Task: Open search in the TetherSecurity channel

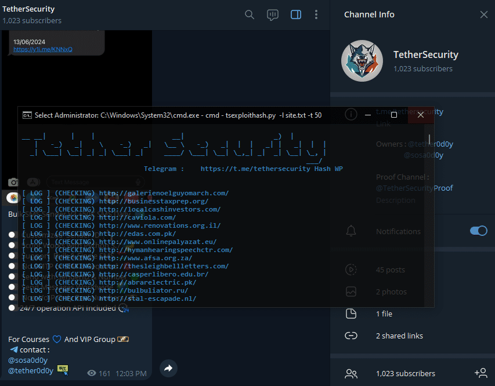Action: (250, 14)
